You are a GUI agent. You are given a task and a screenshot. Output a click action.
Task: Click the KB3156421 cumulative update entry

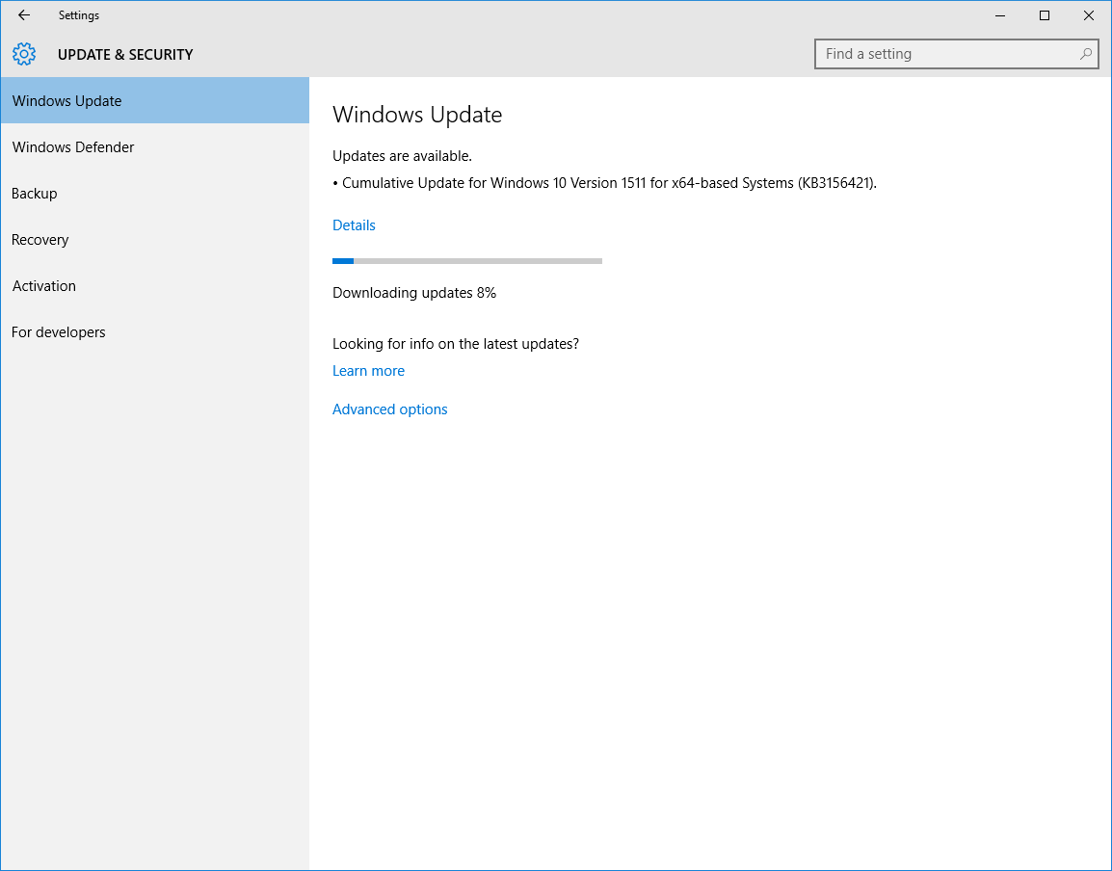(x=607, y=183)
